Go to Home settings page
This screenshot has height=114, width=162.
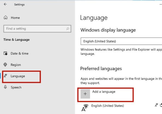[15, 18]
